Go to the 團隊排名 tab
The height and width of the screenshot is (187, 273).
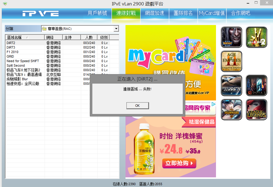point(183,13)
